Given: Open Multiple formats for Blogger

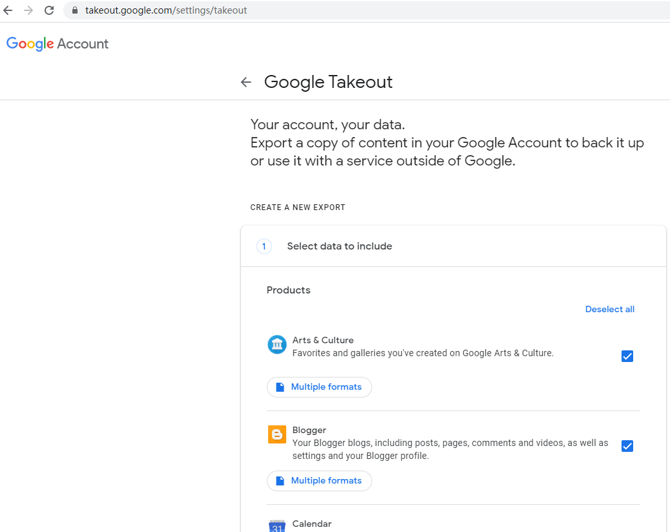Looking at the screenshot, I should click(x=319, y=481).
